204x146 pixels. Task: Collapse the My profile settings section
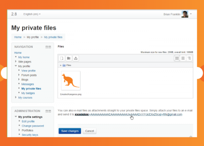(16, 117)
